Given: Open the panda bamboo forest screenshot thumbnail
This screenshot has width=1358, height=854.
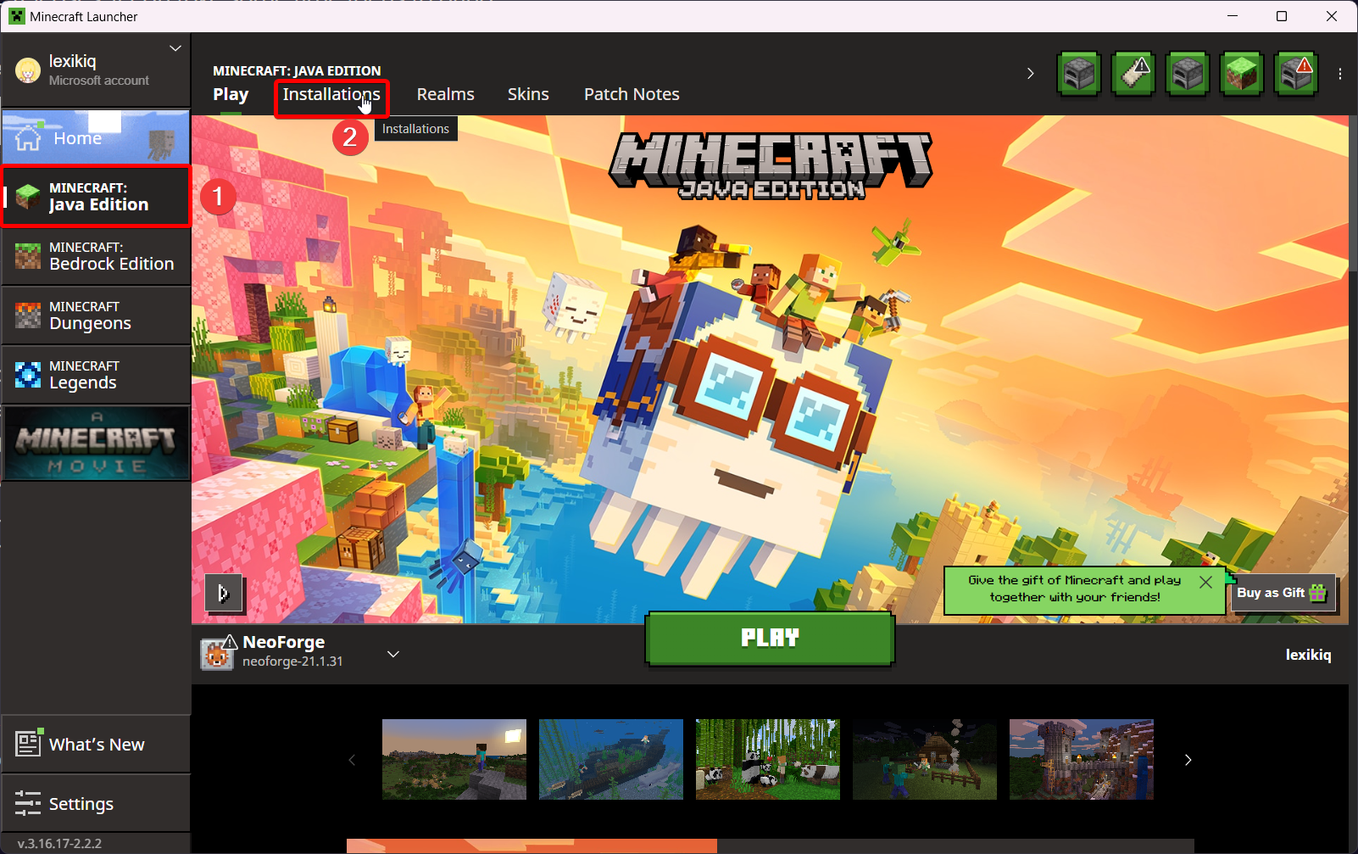Looking at the screenshot, I should [x=767, y=759].
